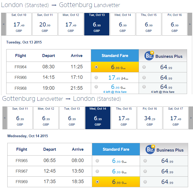Screen dimensions: 193x188
Task: Click the outbound Standard Fare column header
Action: 115,55
